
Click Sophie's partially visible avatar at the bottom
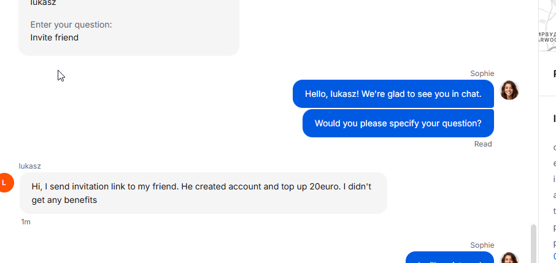(509, 257)
